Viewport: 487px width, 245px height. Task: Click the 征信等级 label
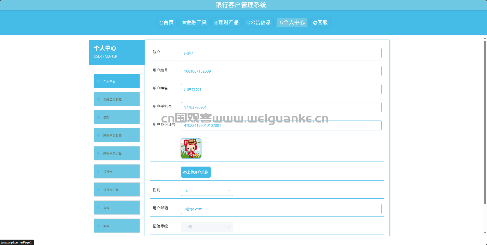coord(160,226)
